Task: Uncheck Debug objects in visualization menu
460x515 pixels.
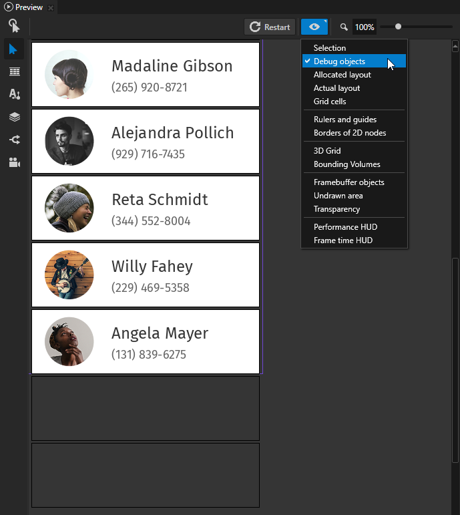Action: pyautogui.click(x=339, y=61)
